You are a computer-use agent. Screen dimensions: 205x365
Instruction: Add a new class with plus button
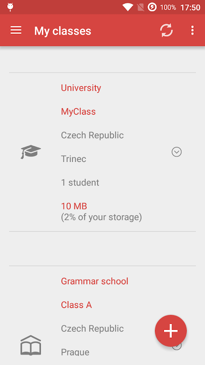[x=171, y=331]
